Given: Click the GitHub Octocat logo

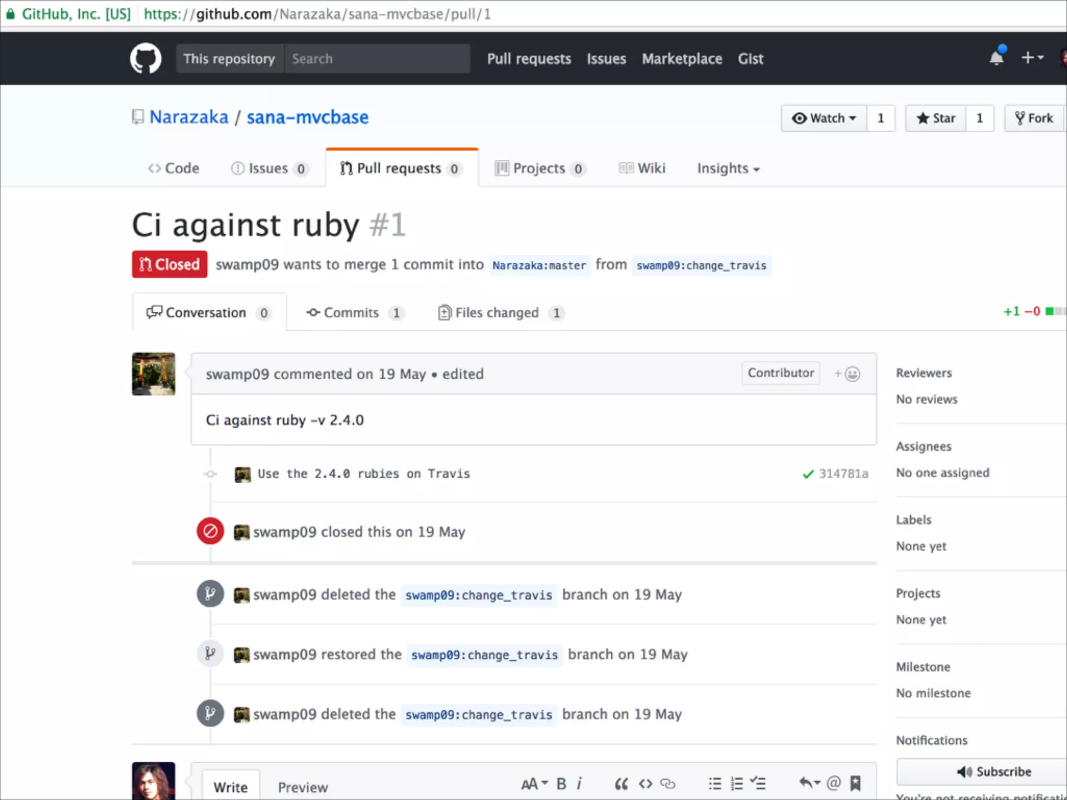Looking at the screenshot, I should click(145, 58).
